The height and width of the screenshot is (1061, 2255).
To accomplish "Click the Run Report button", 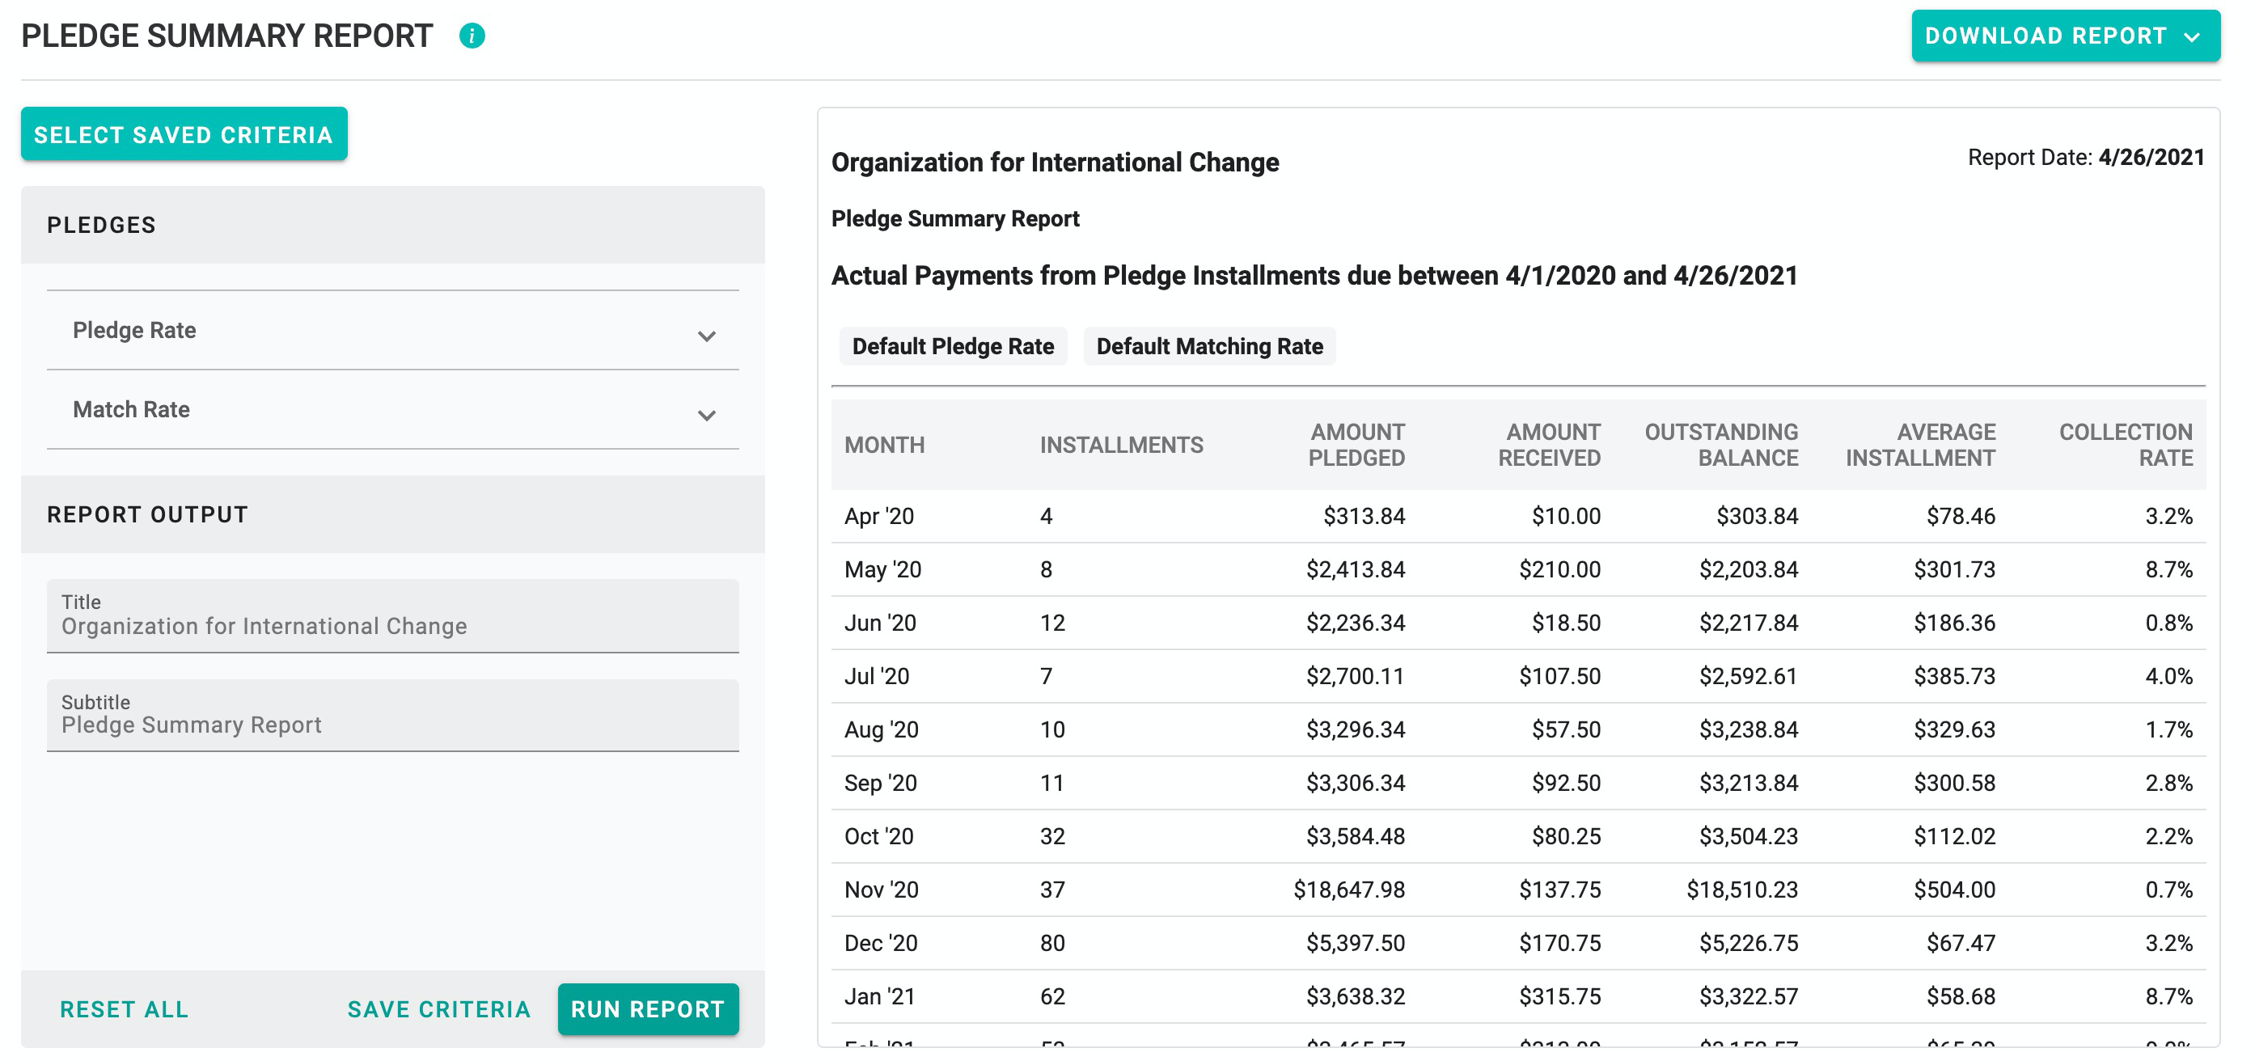I will [647, 1009].
